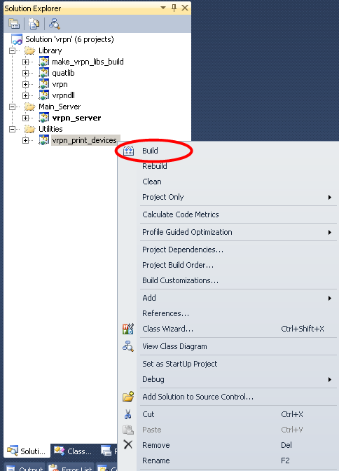
Task: Switch to the Class View tab
Action: [72, 451]
